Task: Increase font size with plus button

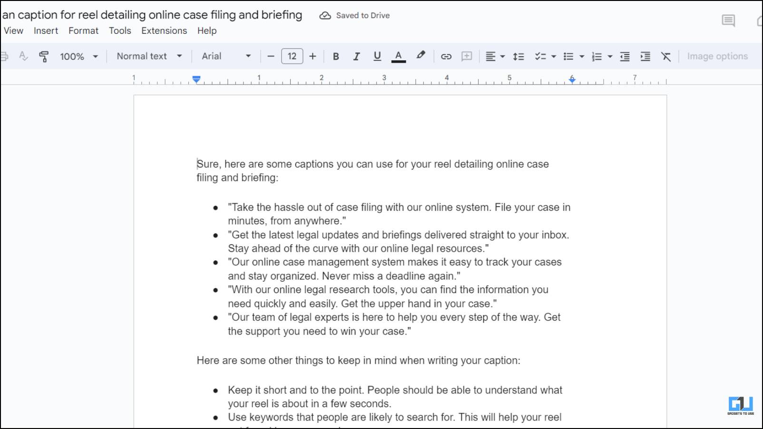Action: pos(313,56)
